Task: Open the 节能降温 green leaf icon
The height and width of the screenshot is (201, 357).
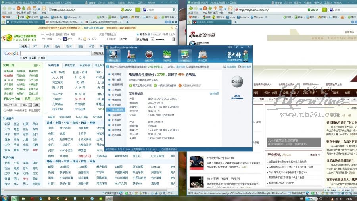Action: click(x=167, y=55)
